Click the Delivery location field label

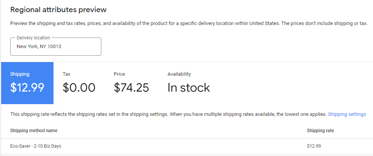pos(33,38)
